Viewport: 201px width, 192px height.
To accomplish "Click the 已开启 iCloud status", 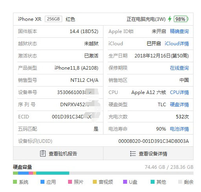I will coord(154,44).
